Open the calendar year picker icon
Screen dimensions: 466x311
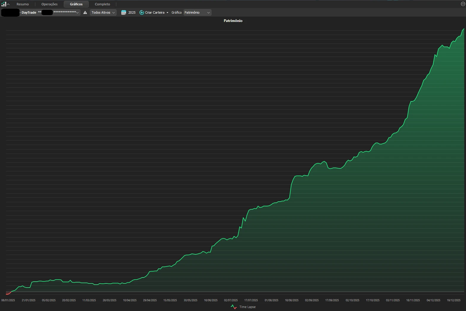coord(124,12)
